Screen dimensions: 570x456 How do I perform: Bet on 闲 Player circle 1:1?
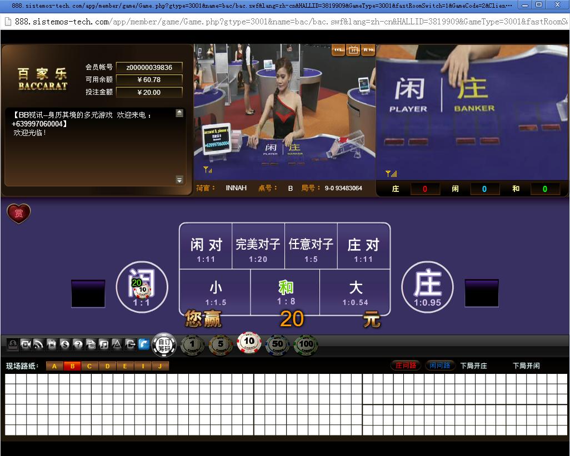(x=142, y=287)
